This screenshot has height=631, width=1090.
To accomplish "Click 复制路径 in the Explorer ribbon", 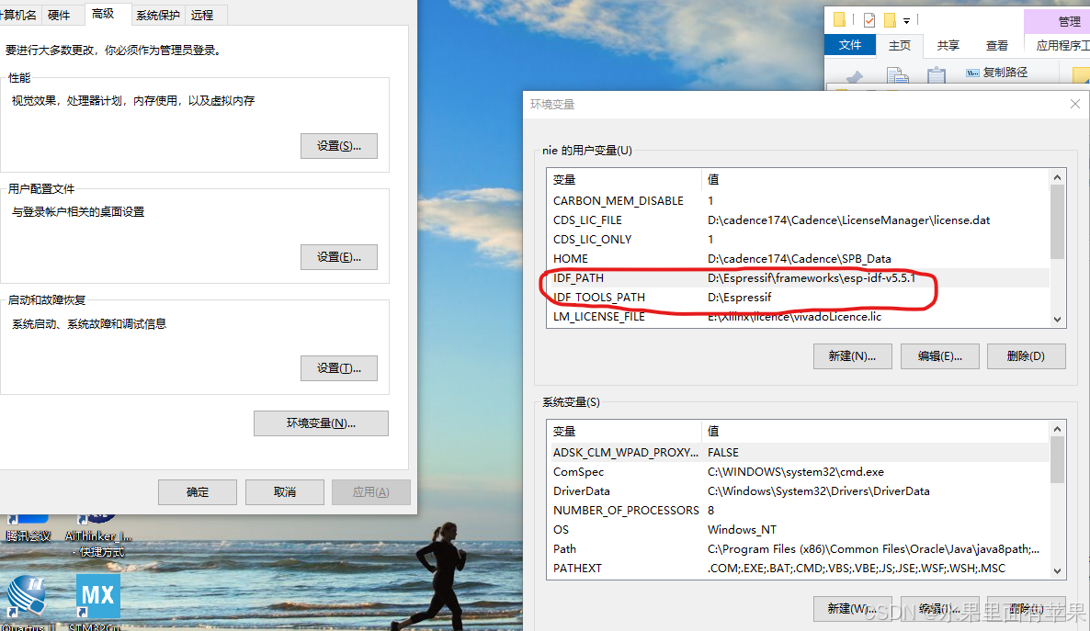I will (997, 73).
